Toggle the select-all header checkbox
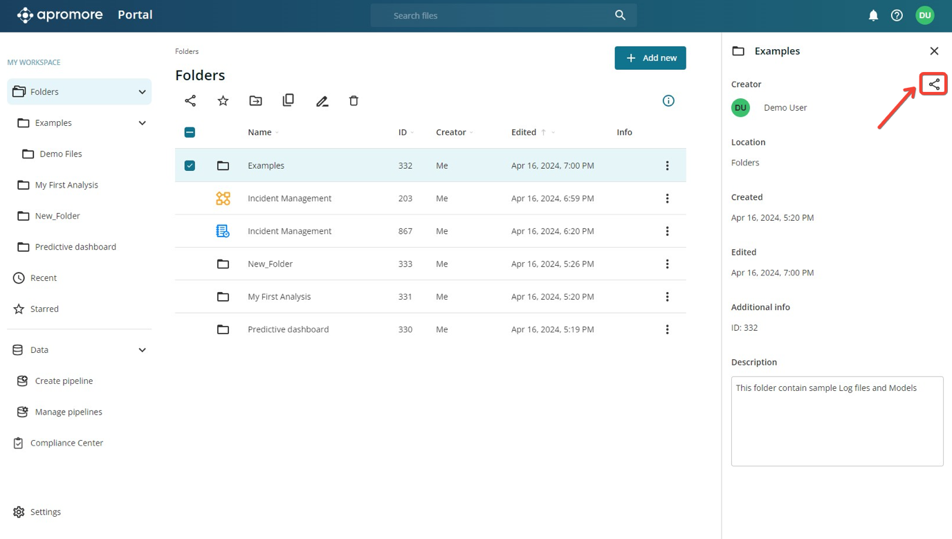The width and height of the screenshot is (952, 539). pyautogui.click(x=190, y=132)
